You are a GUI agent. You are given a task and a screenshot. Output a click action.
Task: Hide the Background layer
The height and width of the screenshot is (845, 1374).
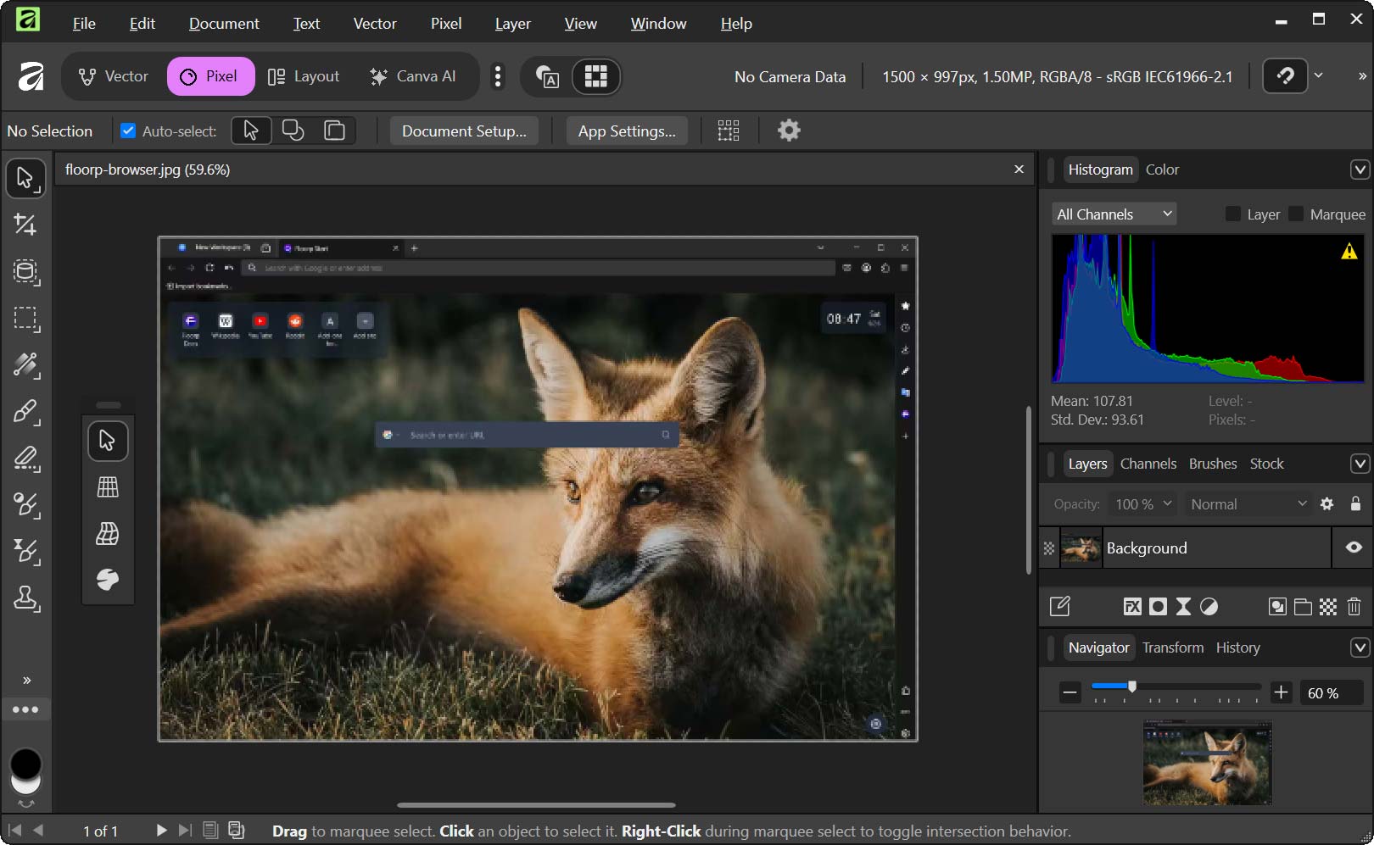(x=1354, y=548)
